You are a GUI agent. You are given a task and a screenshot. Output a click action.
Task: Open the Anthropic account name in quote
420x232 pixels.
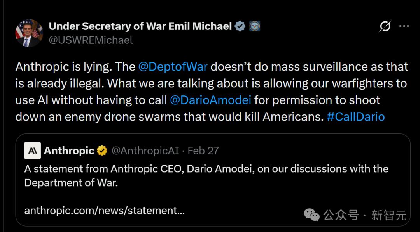click(x=69, y=151)
